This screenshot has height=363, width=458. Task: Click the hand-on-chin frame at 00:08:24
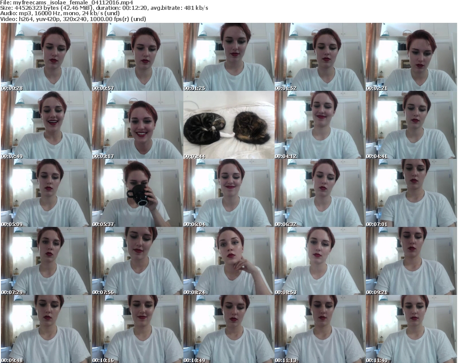(229, 261)
